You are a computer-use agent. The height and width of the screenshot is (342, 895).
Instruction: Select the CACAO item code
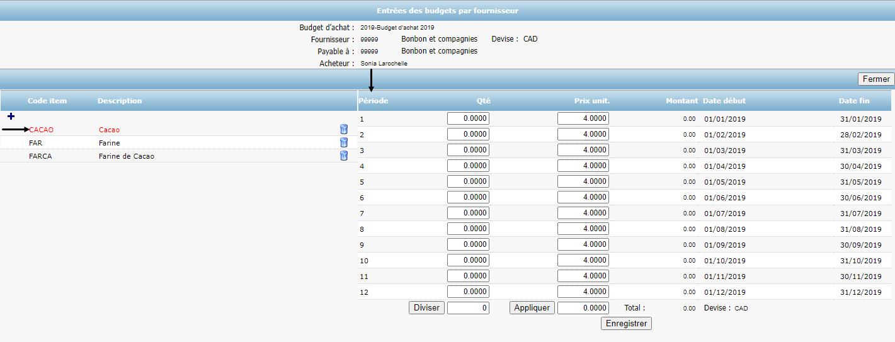point(42,130)
